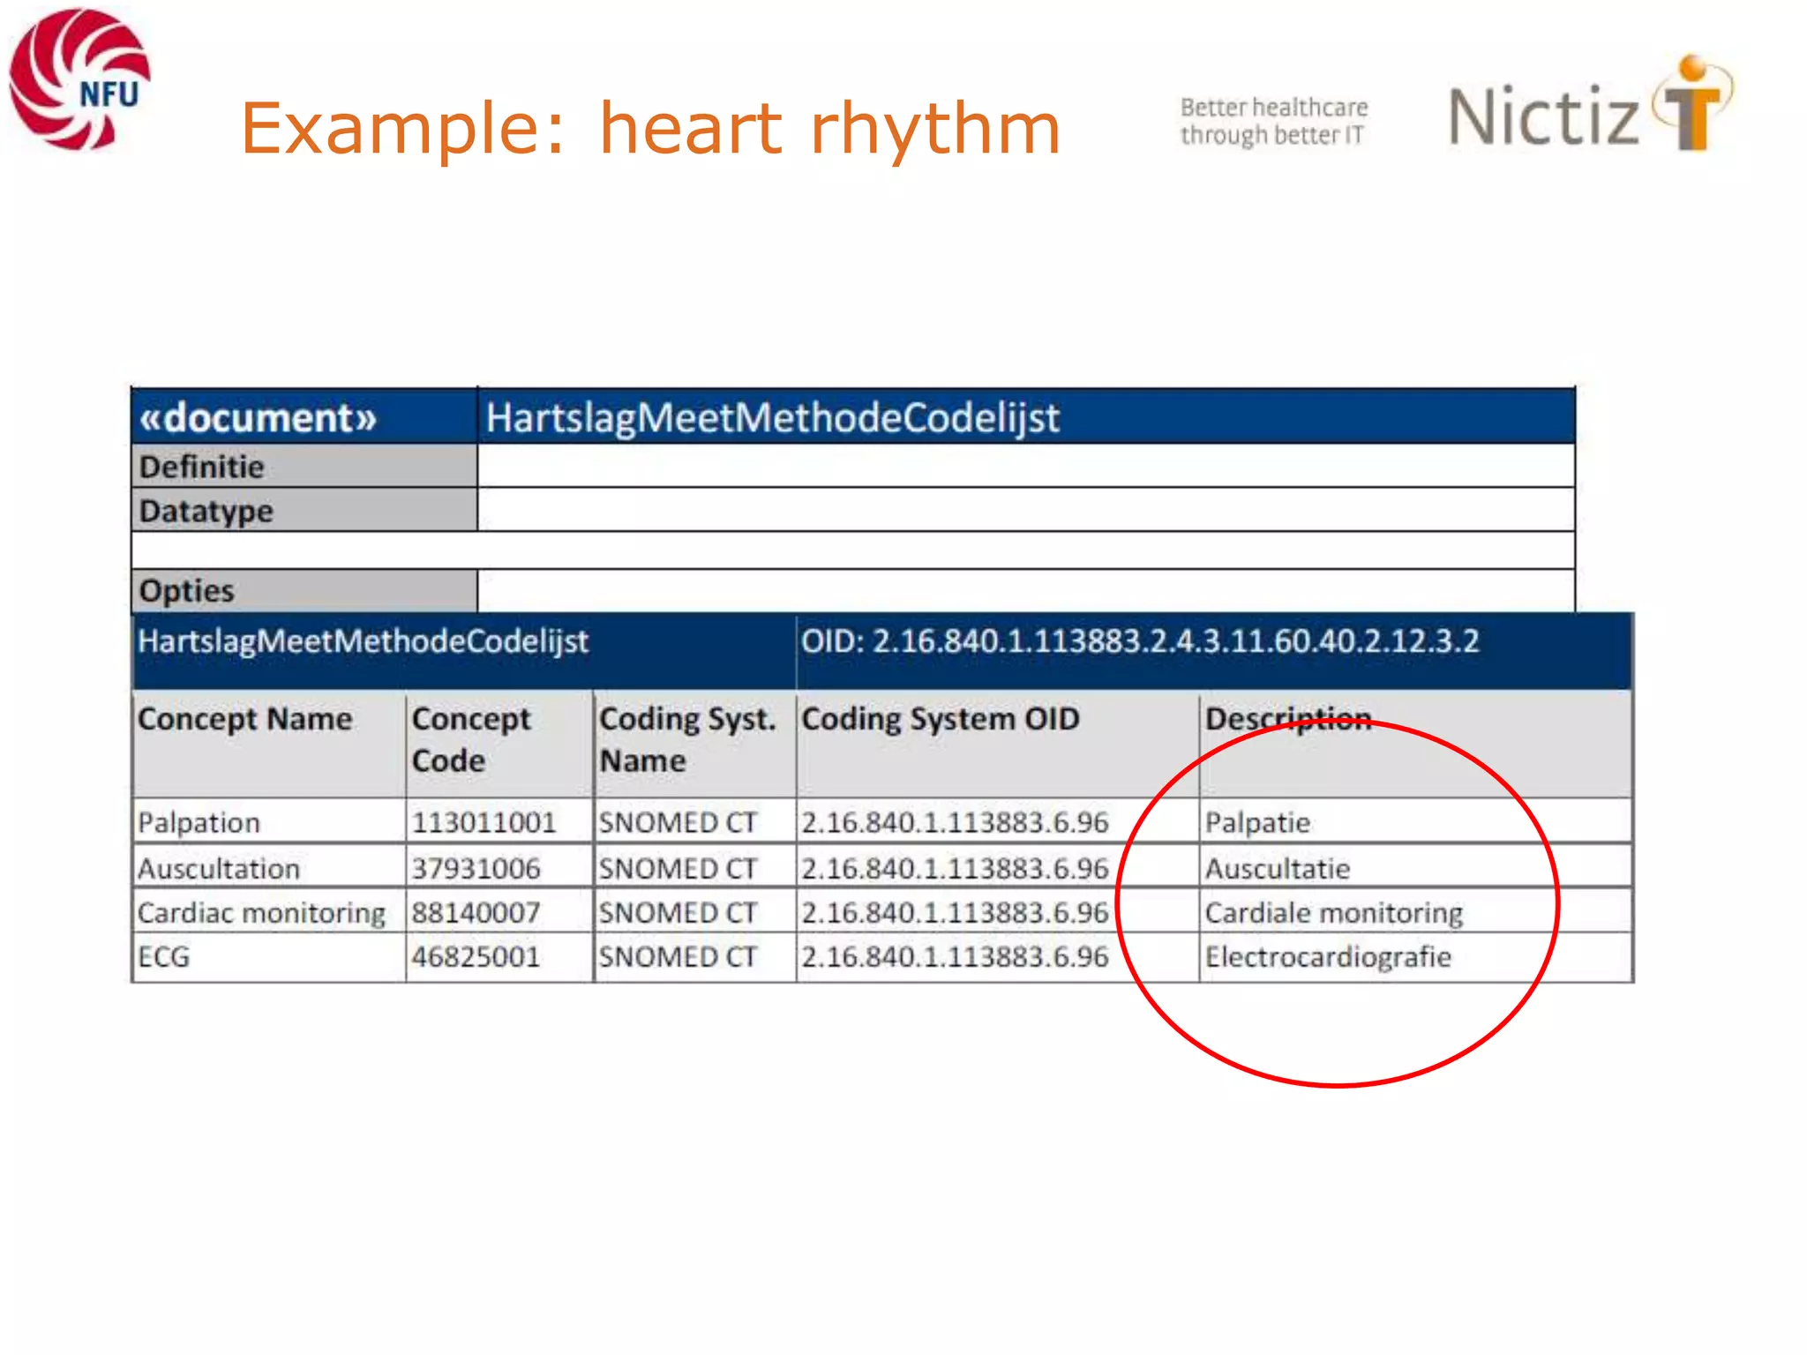Image resolution: width=1807 pixels, height=1355 pixels.
Task: Click concept code 88140007
Action: click(499, 912)
